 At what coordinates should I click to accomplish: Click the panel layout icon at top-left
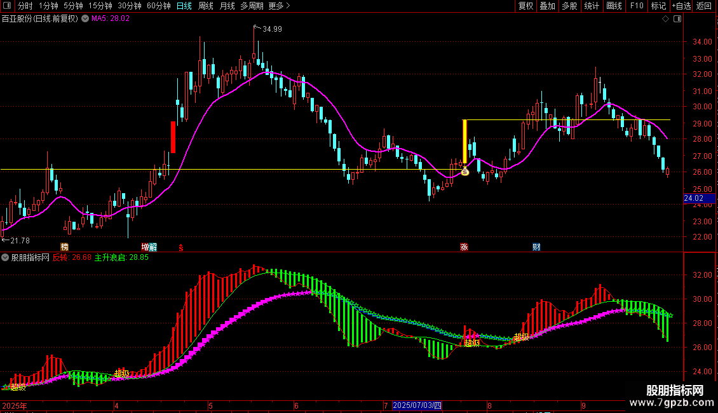pos(8,6)
